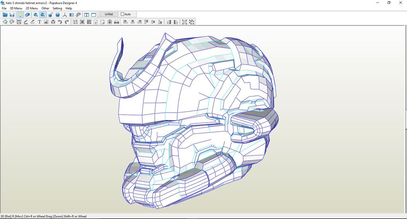This screenshot has width=407, height=219.
Task: Click the chain link icon
Action: tap(78, 15)
